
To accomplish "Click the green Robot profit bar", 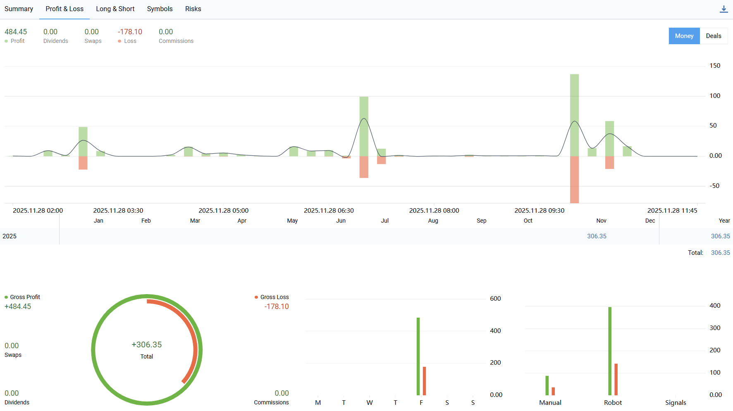I will click(x=610, y=351).
